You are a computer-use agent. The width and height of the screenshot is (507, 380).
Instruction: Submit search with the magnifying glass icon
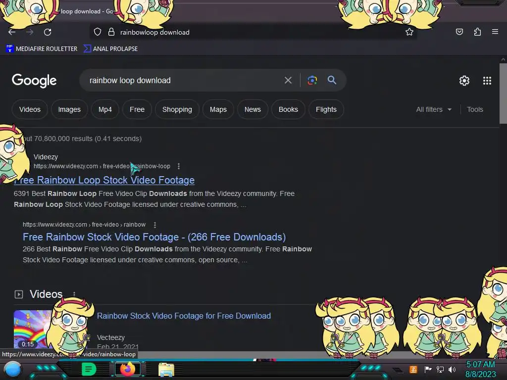(332, 80)
